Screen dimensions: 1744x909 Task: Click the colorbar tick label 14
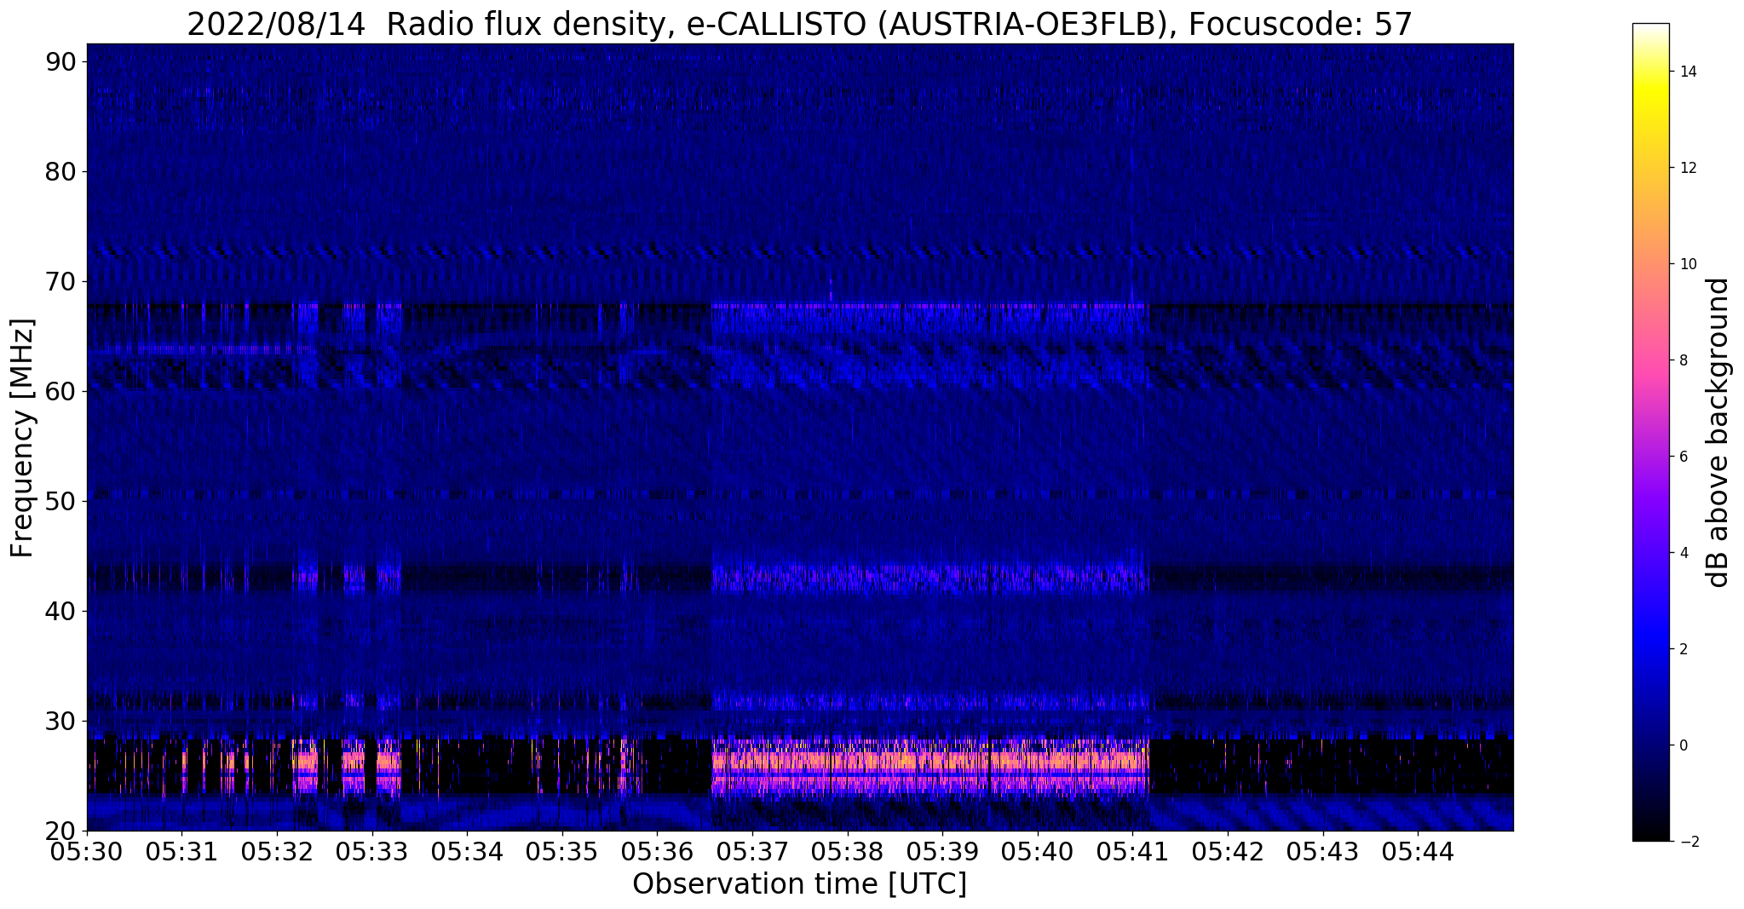click(1688, 72)
